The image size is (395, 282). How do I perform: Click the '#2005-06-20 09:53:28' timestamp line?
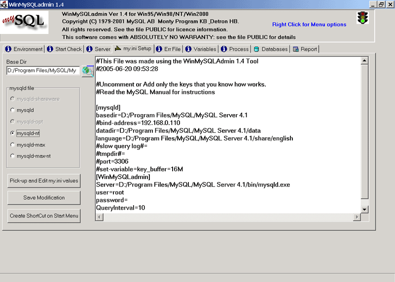[x=127, y=69]
